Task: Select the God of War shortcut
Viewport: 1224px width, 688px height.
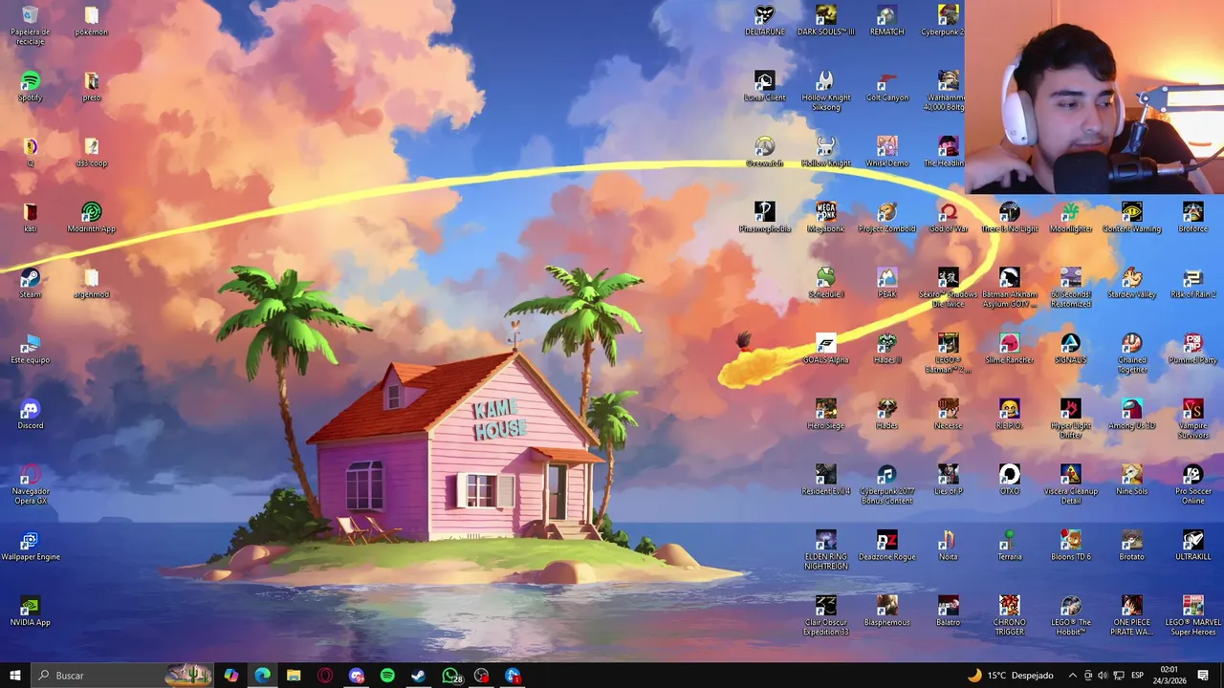Action: click(948, 218)
